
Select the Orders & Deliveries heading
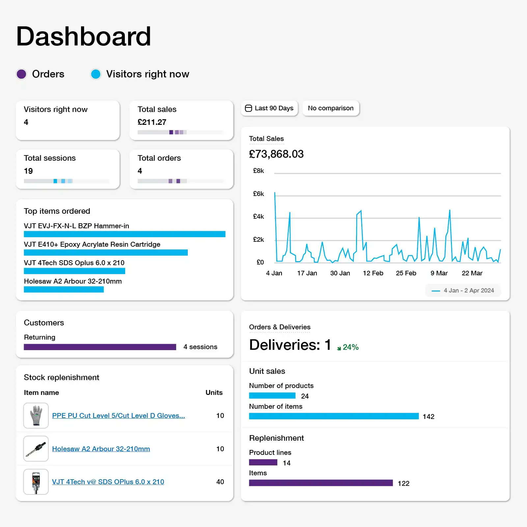click(280, 327)
